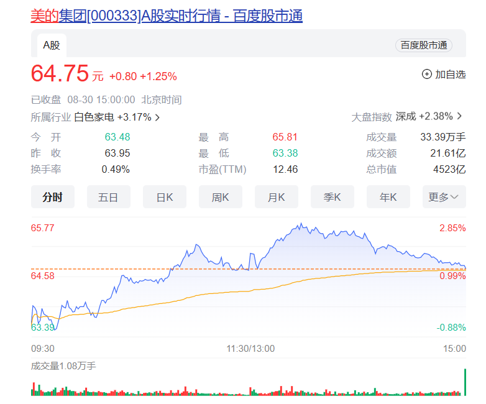Click the 百度股市通 badge button
Viewport: 486px width, 404px height.
point(424,45)
